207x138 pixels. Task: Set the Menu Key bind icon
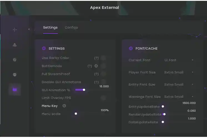pos(64,106)
